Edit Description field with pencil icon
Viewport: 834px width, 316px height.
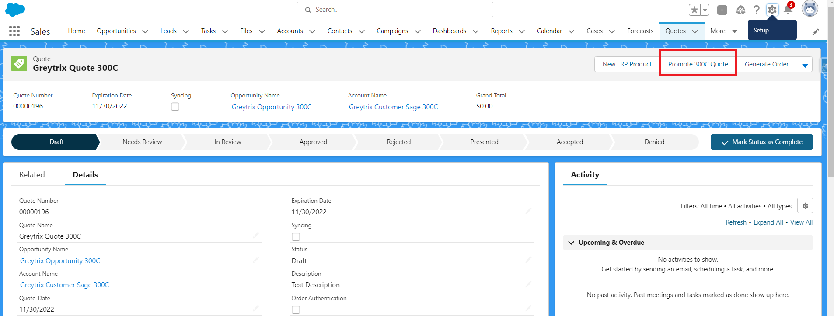point(528,284)
